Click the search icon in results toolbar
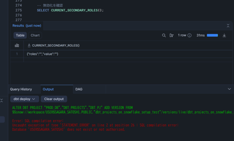 pos(164,35)
